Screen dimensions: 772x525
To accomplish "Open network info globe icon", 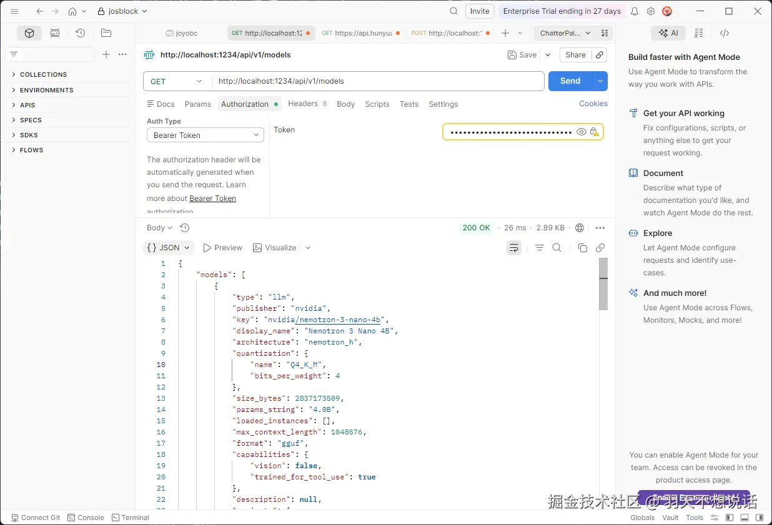I will (x=580, y=228).
